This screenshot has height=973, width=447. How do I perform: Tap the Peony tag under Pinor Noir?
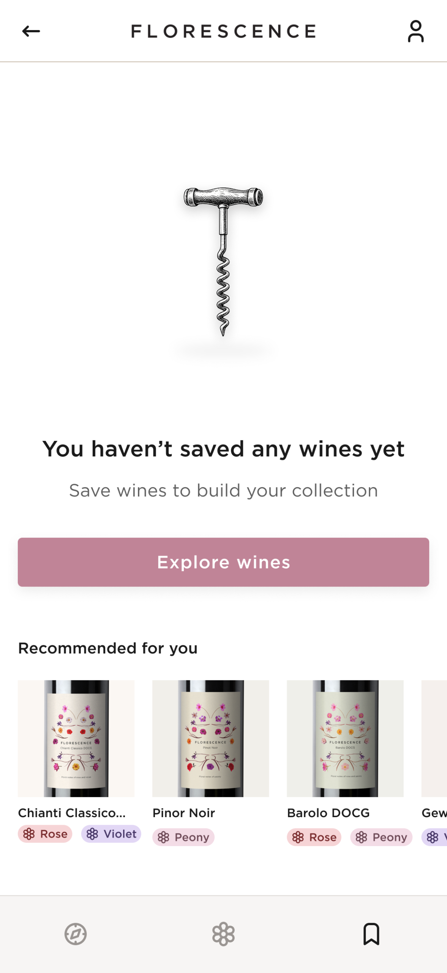point(183,837)
